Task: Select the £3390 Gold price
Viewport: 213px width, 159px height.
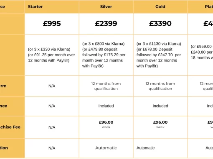Action: click(x=160, y=23)
